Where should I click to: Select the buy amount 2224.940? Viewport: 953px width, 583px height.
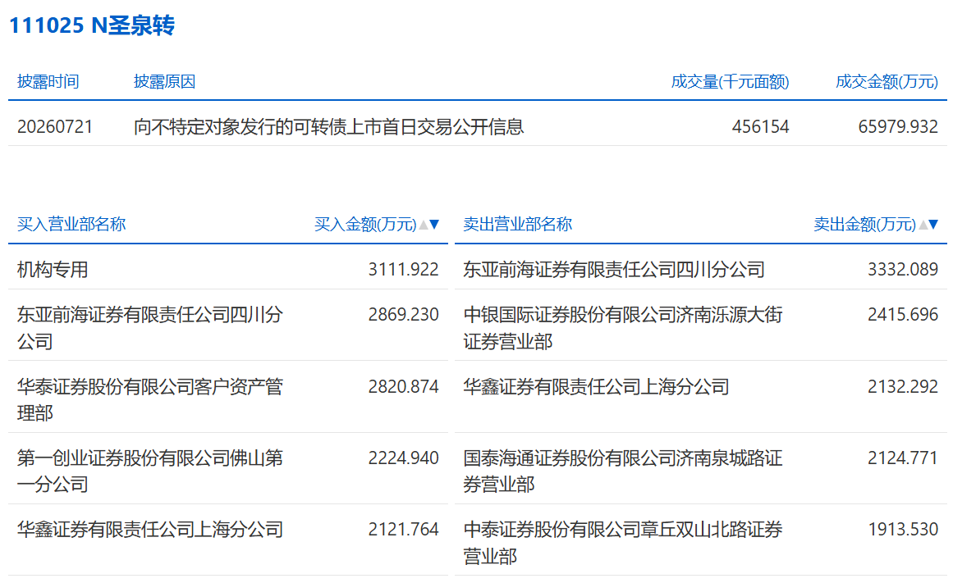(404, 458)
